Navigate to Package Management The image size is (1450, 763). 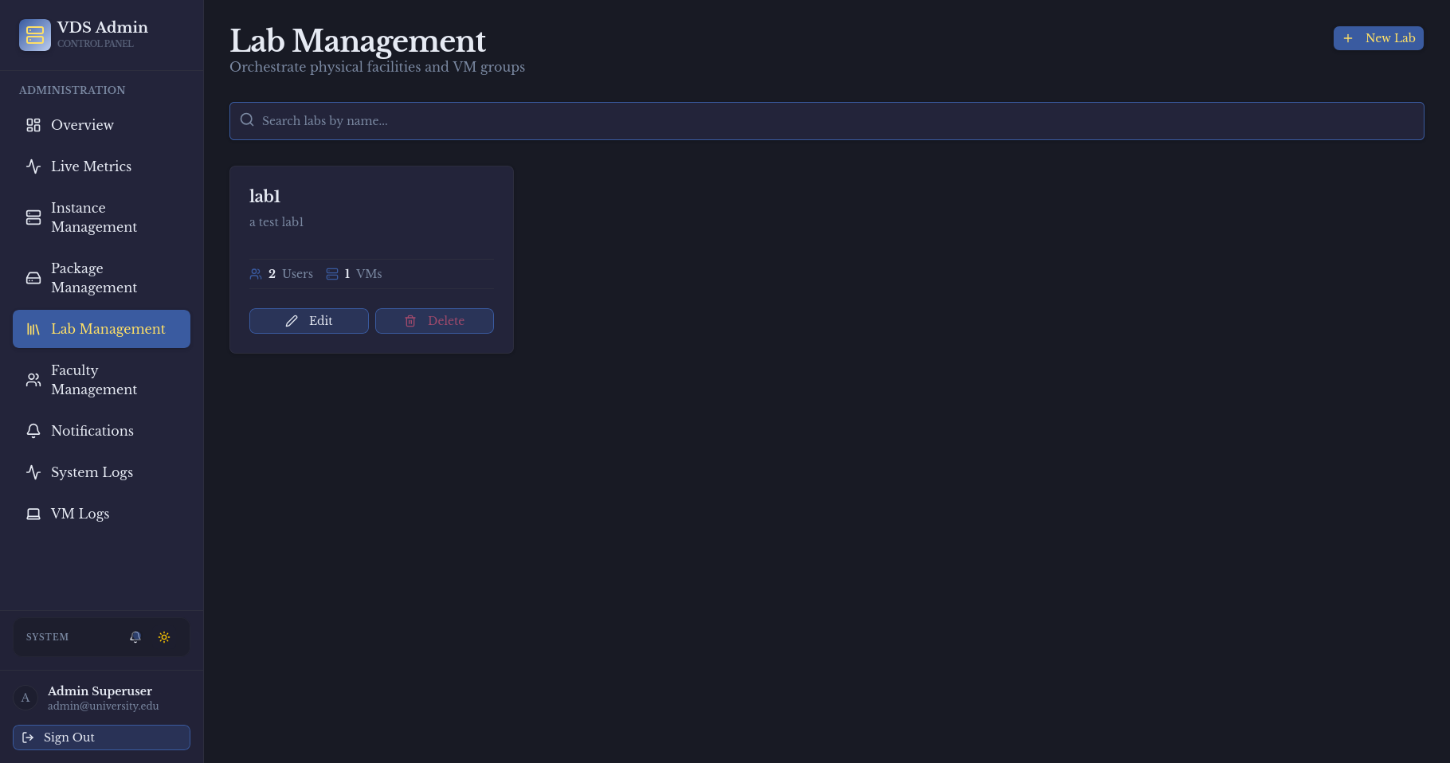coord(101,278)
